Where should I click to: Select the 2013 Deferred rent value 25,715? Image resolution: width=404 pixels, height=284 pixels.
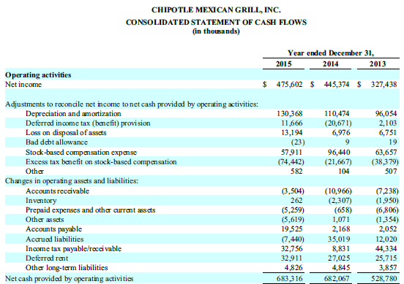click(386, 258)
